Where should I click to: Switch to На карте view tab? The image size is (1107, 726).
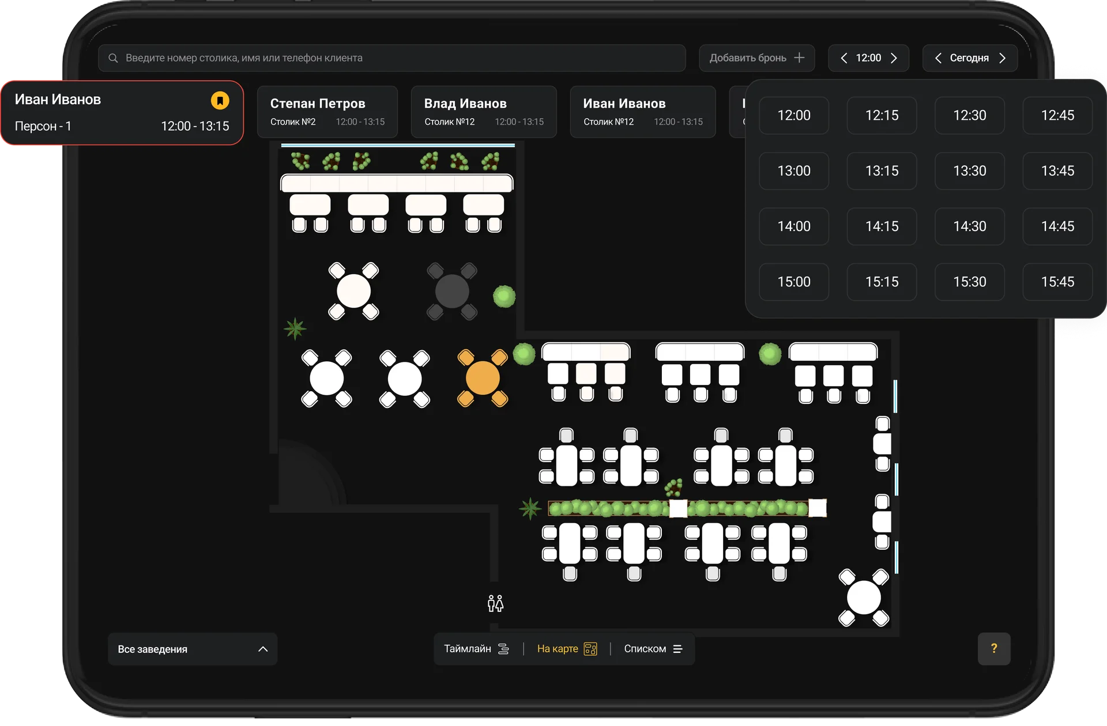[x=567, y=649]
